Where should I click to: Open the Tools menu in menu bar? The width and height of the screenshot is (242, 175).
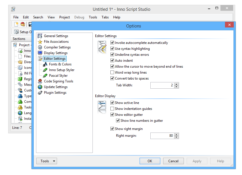[93, 17]
